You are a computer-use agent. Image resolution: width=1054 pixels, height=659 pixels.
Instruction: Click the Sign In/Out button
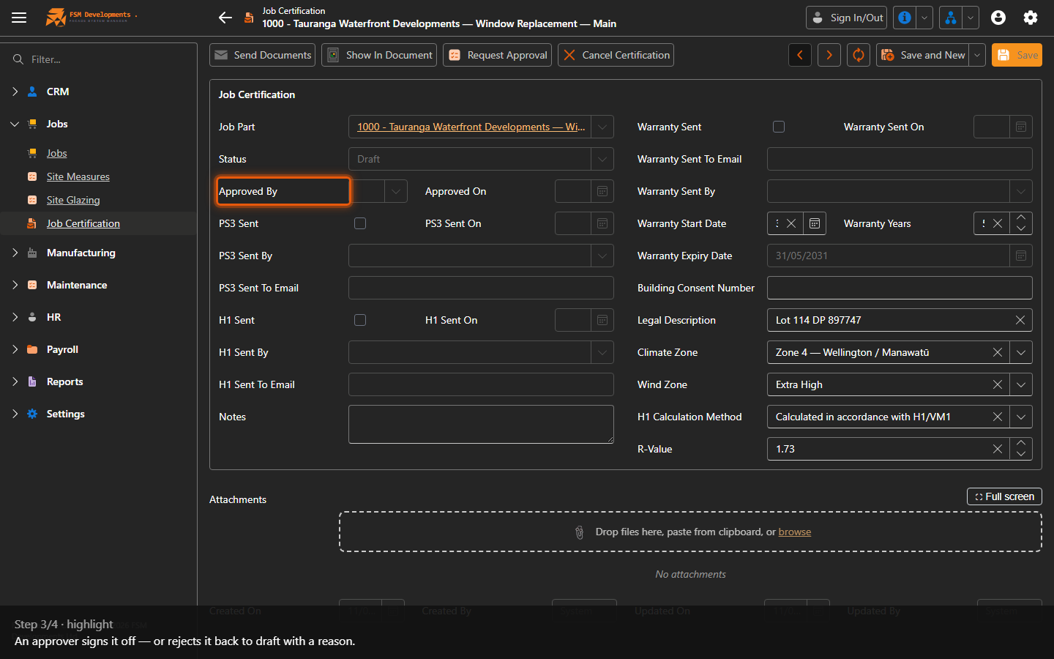click(846, 18)
